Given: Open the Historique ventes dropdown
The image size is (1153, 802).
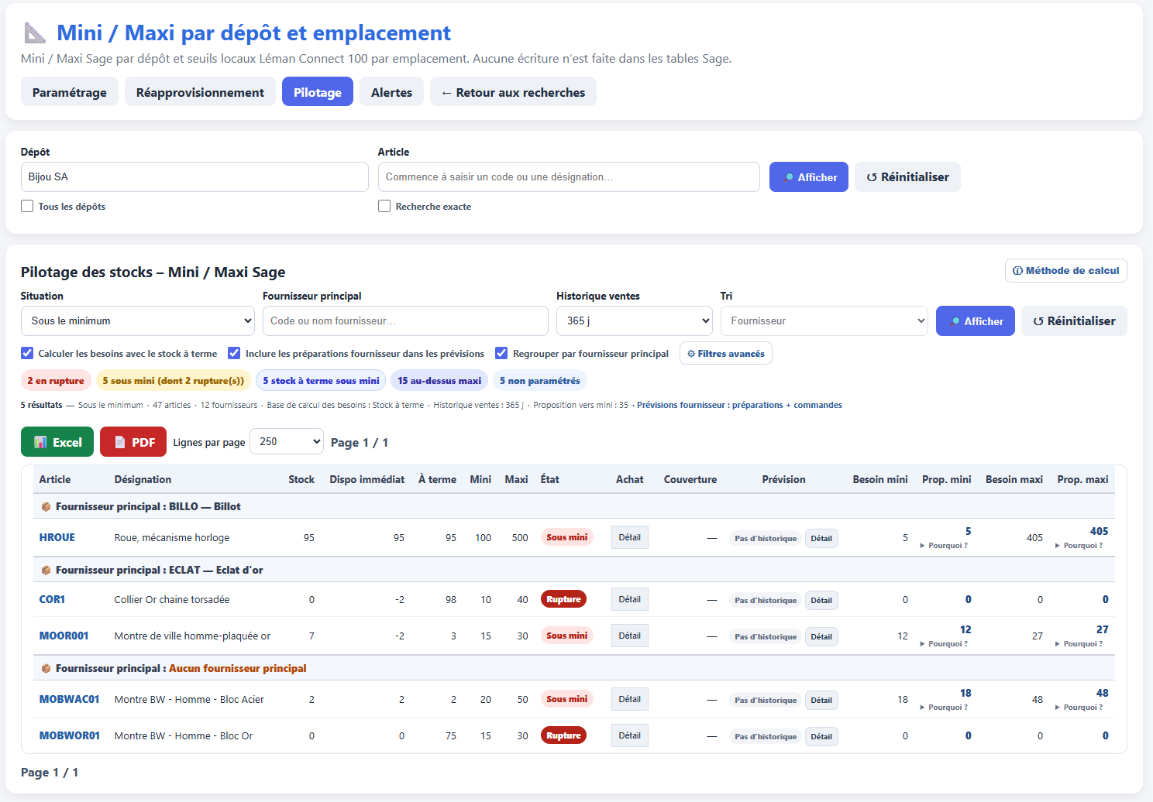Looking at the screenshot, I should click(634, 320).
